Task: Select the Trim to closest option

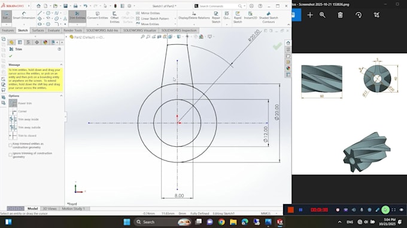Action: (x=13, y=135)
